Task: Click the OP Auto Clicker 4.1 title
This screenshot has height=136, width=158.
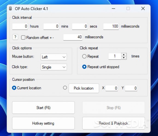Action: coord(31,9)
